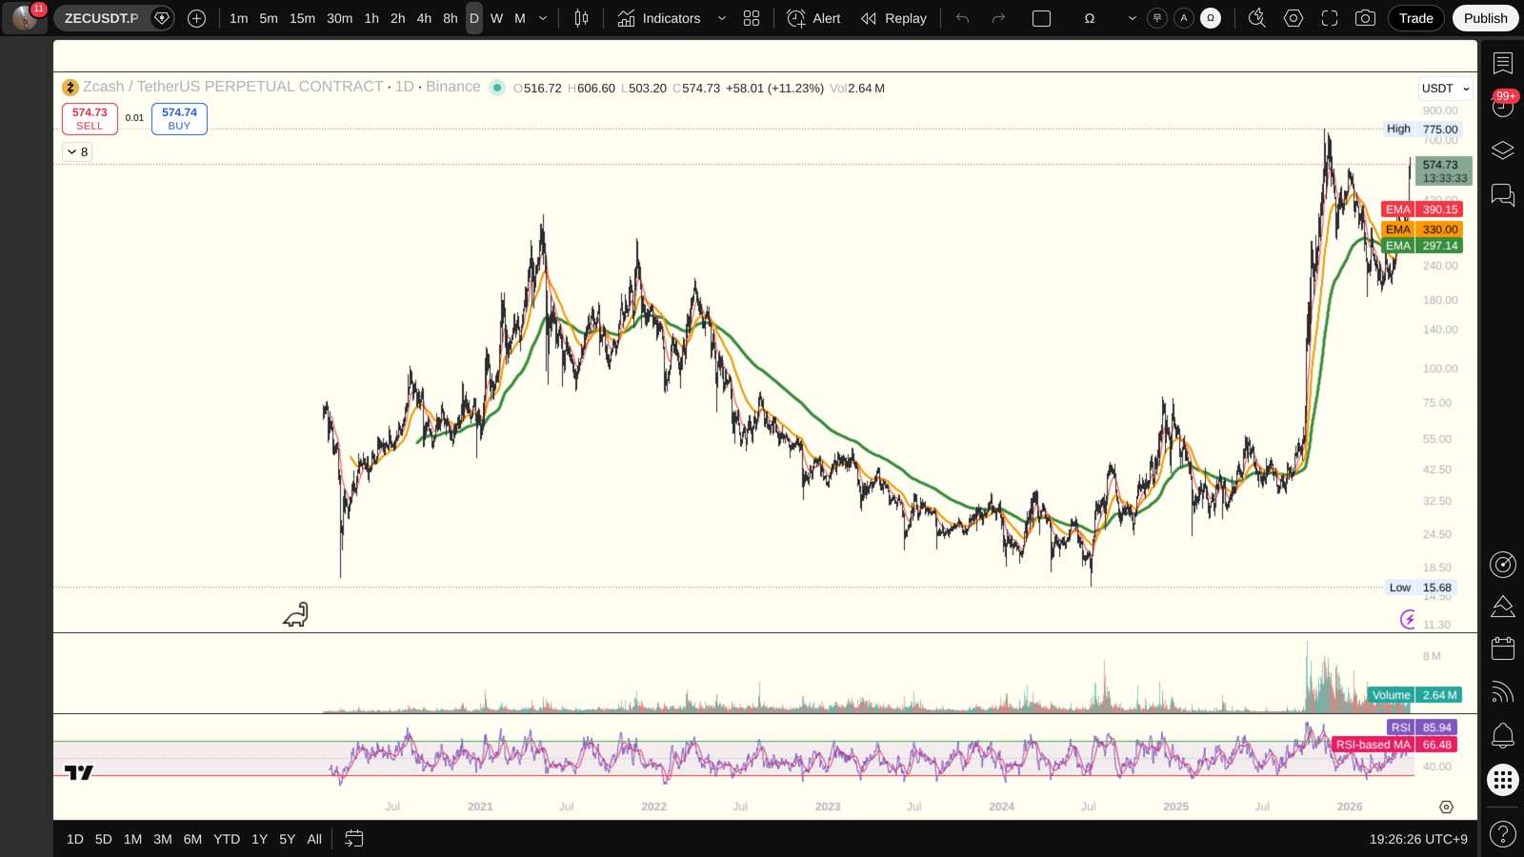Open chart settings hexagon icon
This screenshot has height=857, width=1524.
coord(1293,18)
